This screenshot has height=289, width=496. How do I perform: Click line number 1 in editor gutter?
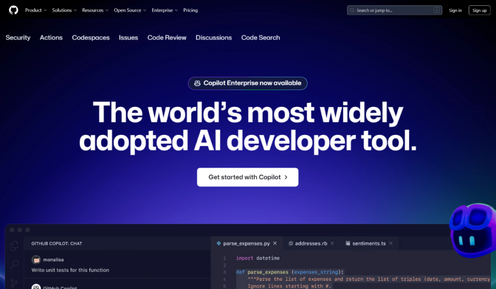pyautogui.click(x=225, y=259)
